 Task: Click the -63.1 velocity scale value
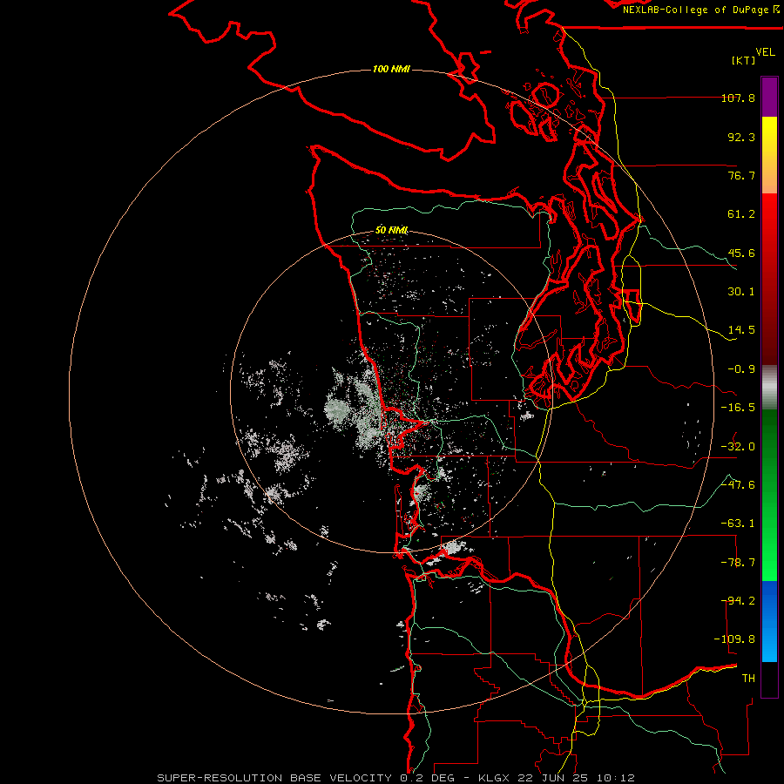738,524
